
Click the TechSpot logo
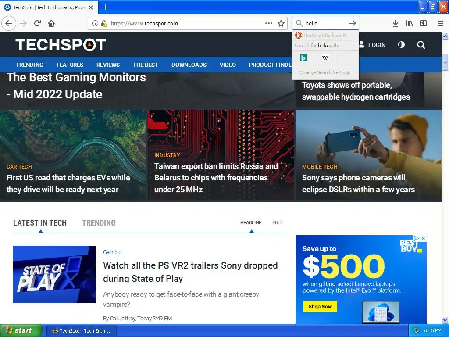[x=61, y=45]
